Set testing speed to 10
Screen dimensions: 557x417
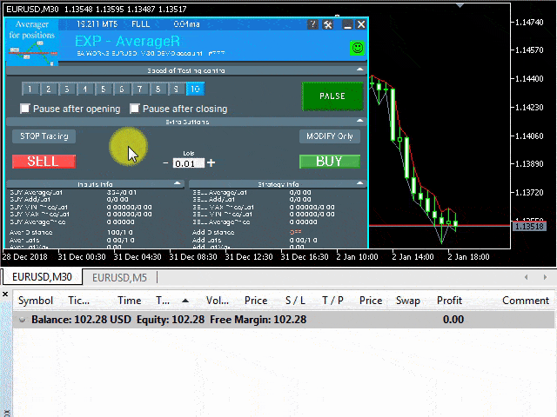195,89
